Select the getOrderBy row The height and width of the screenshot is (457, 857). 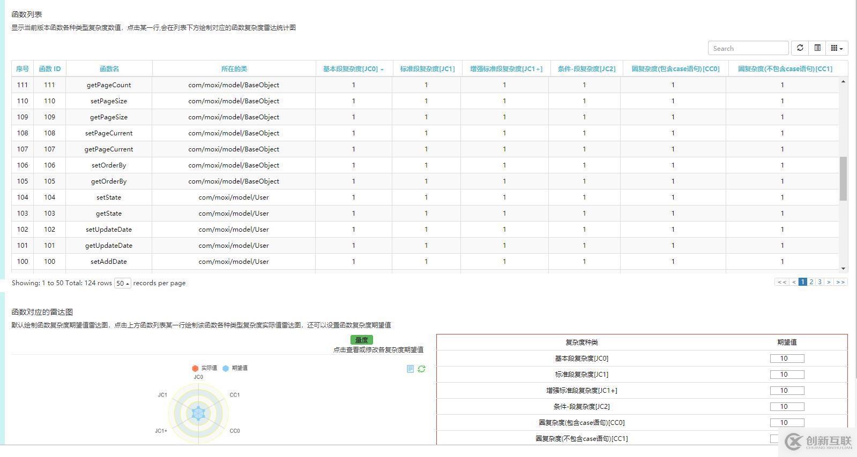point(425,181)
